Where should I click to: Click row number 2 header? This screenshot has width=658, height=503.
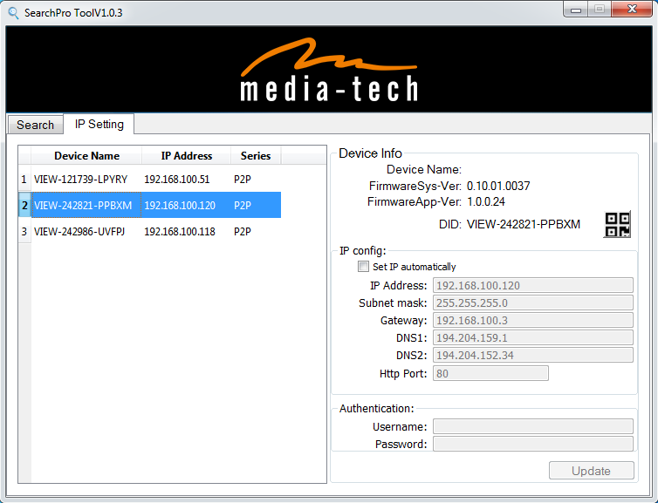24,206
